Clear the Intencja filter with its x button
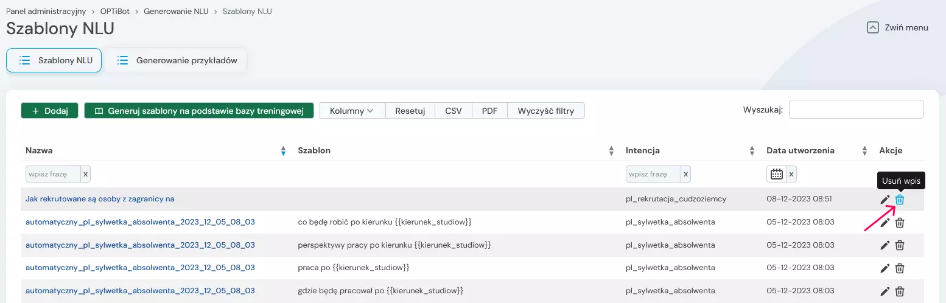 tap(686, 174)
